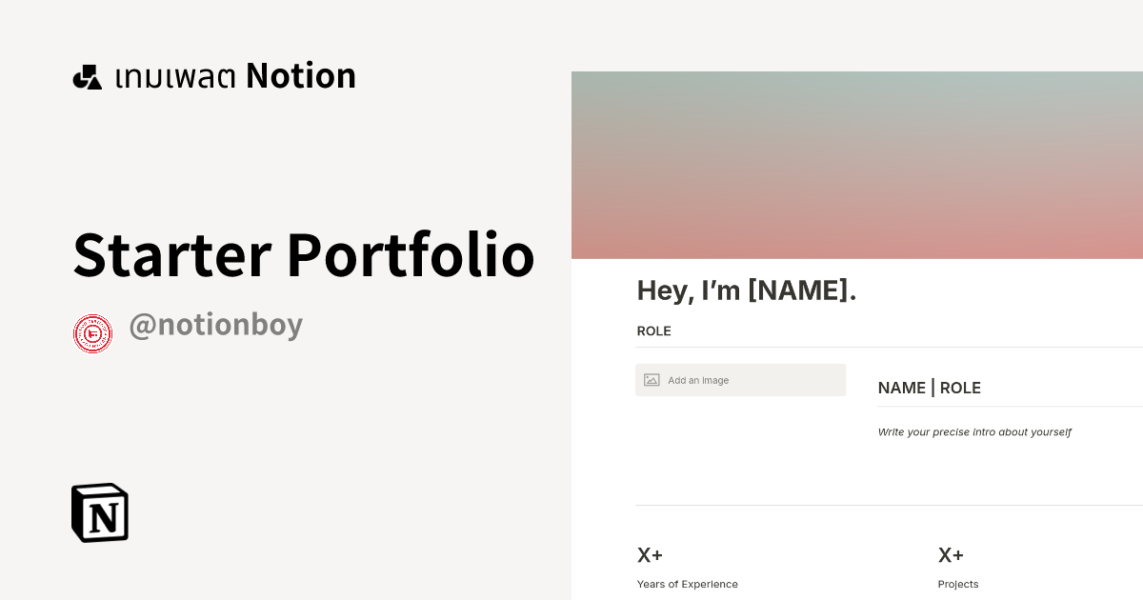Click inside the profile image upload area
This screenshot has height=600, width=1143.
coord(741,379)
